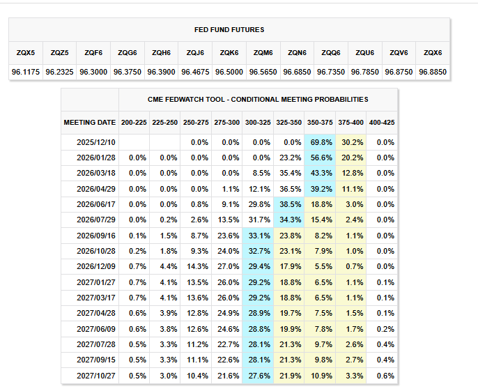
Task: Select the ZQZ5 price value 96.2325
Action: click(60, 72)
